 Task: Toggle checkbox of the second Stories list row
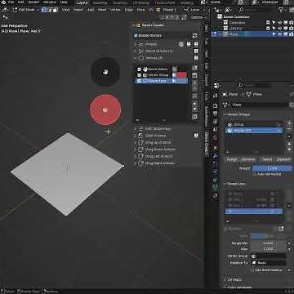[139, 75]
